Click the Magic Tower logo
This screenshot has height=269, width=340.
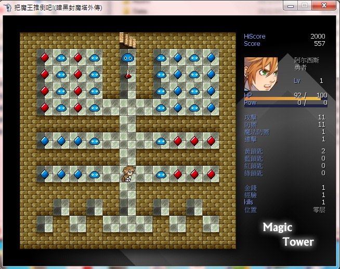tap(289, 235)
